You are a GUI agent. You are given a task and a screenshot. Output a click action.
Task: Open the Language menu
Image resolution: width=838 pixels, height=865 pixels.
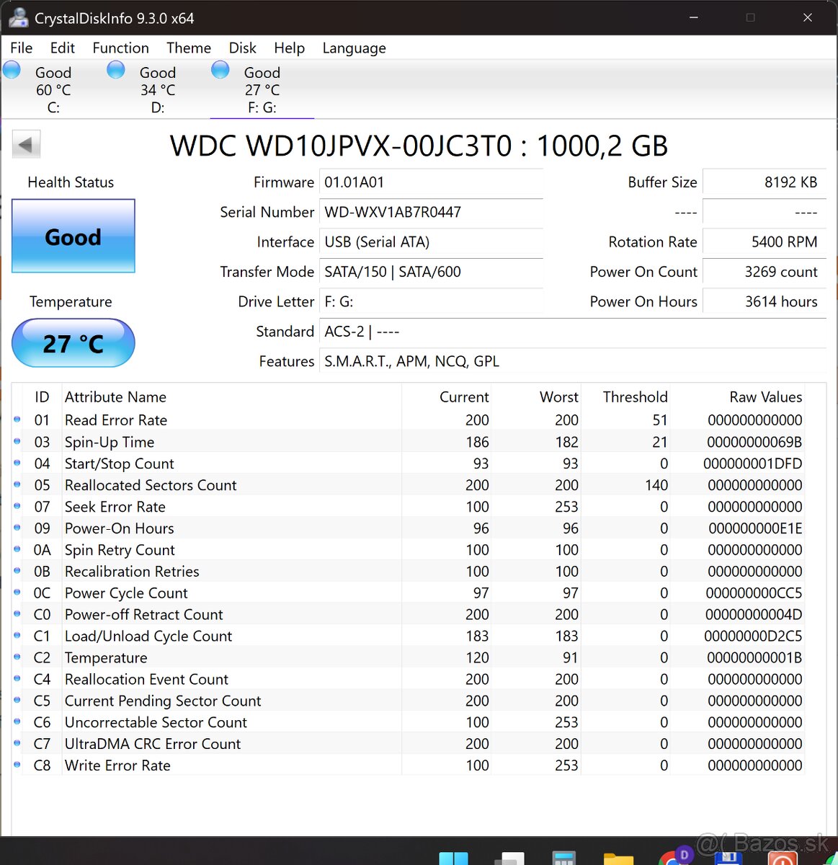coord(354,48)
